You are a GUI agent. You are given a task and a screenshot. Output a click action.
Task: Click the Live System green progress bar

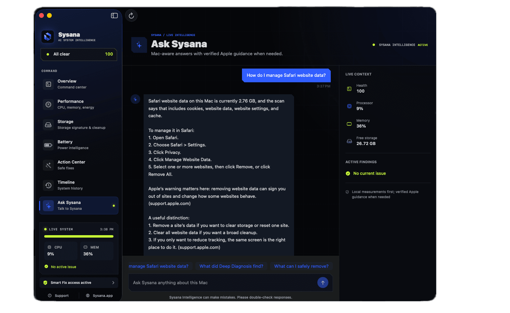point(79,236)
